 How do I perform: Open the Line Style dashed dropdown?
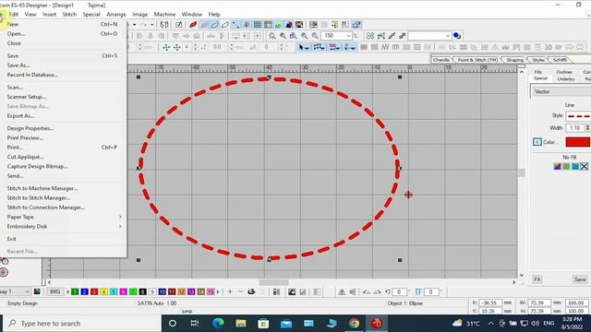(x=578, y=116)
